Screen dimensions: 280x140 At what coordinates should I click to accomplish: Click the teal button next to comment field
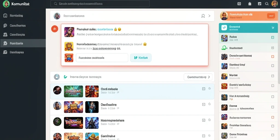141,58
